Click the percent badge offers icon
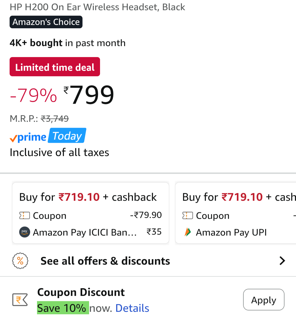 coord(20,261)
